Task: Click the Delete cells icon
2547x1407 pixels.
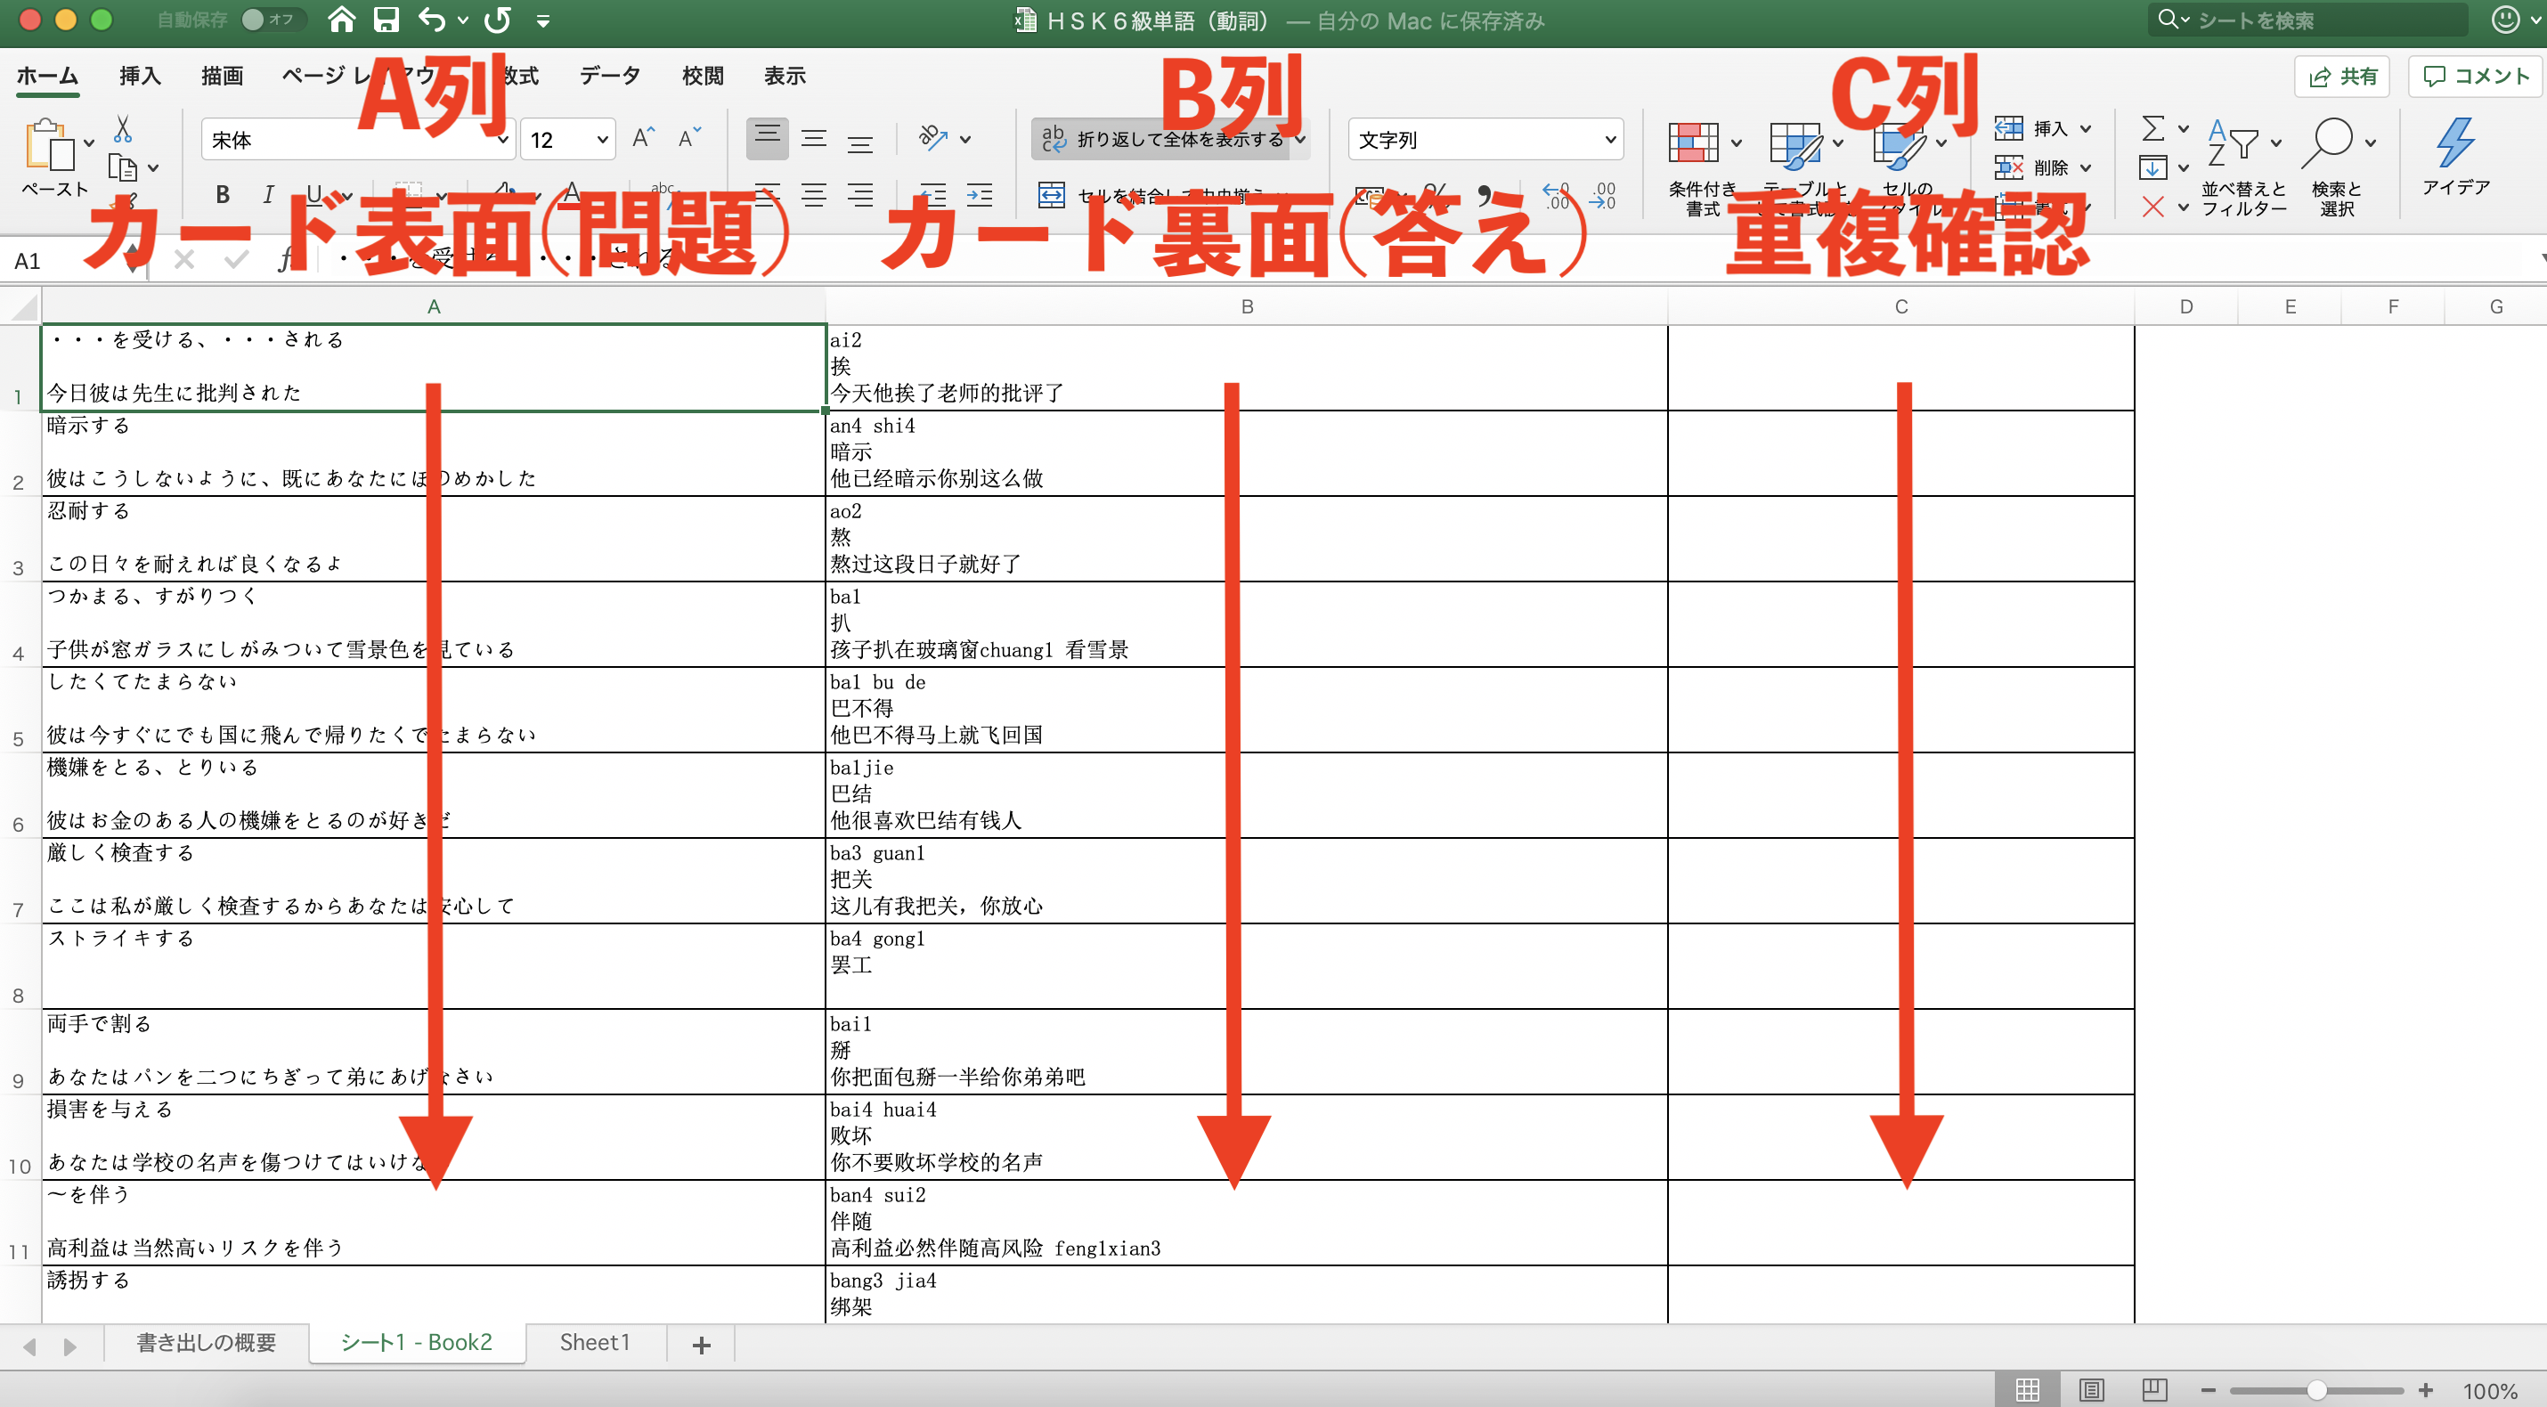Action: coord(2009,168)
